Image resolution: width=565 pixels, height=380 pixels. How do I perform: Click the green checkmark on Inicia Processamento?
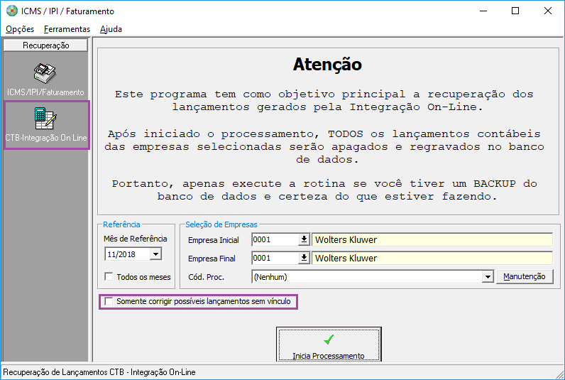[x=329, y=340]
